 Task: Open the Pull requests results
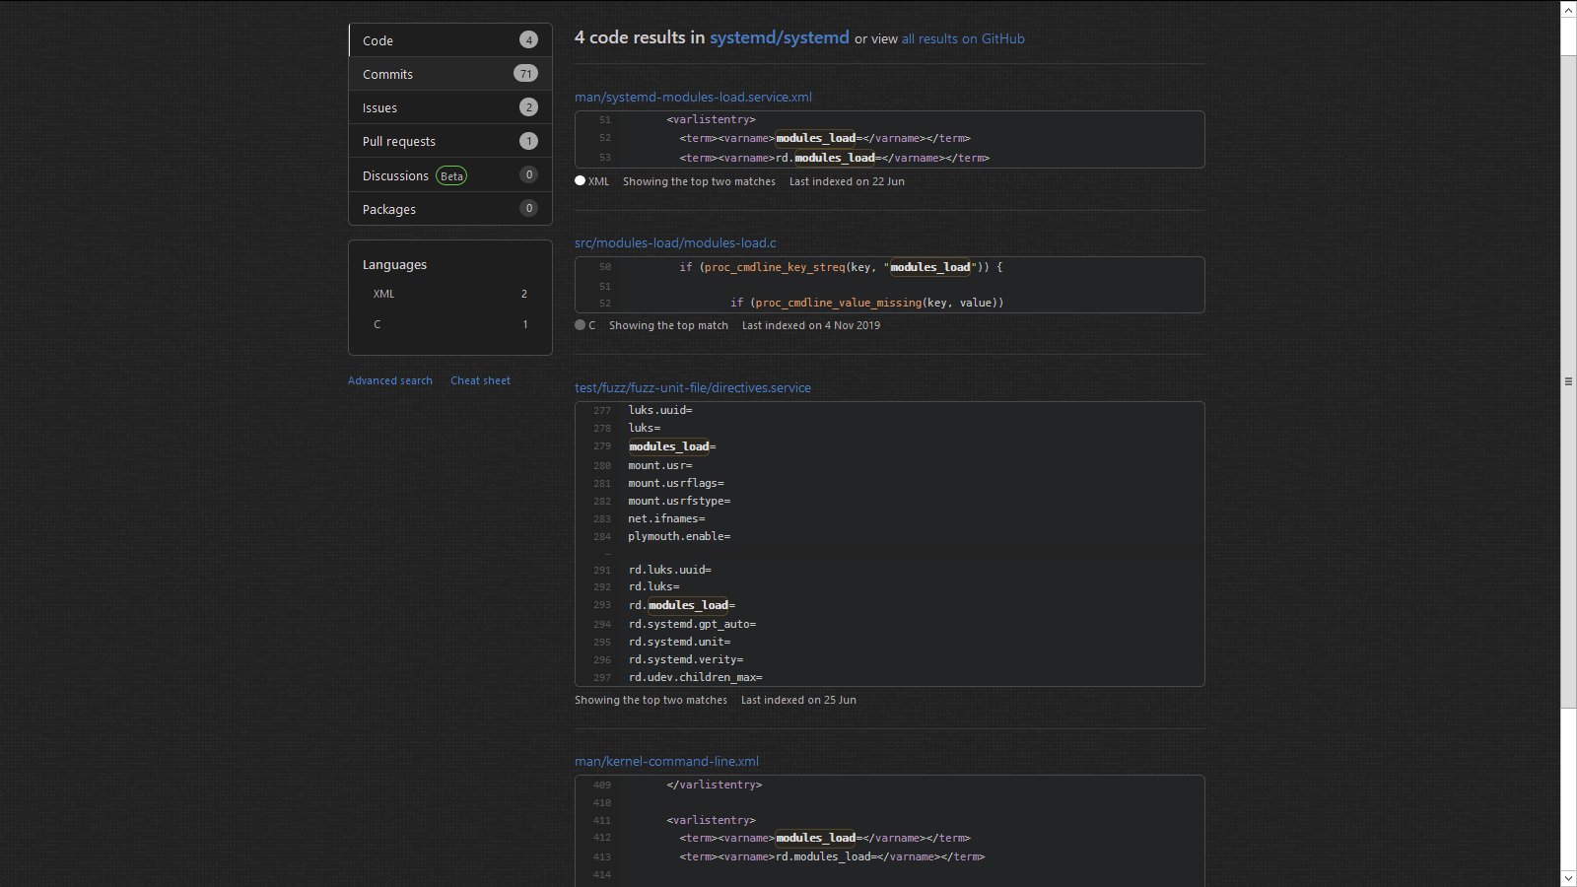pos(398,141)
